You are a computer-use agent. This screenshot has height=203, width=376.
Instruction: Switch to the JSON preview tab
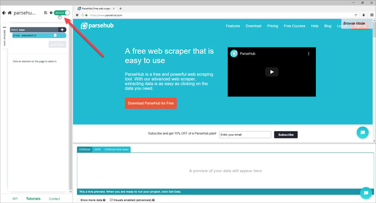pos(97,150)
